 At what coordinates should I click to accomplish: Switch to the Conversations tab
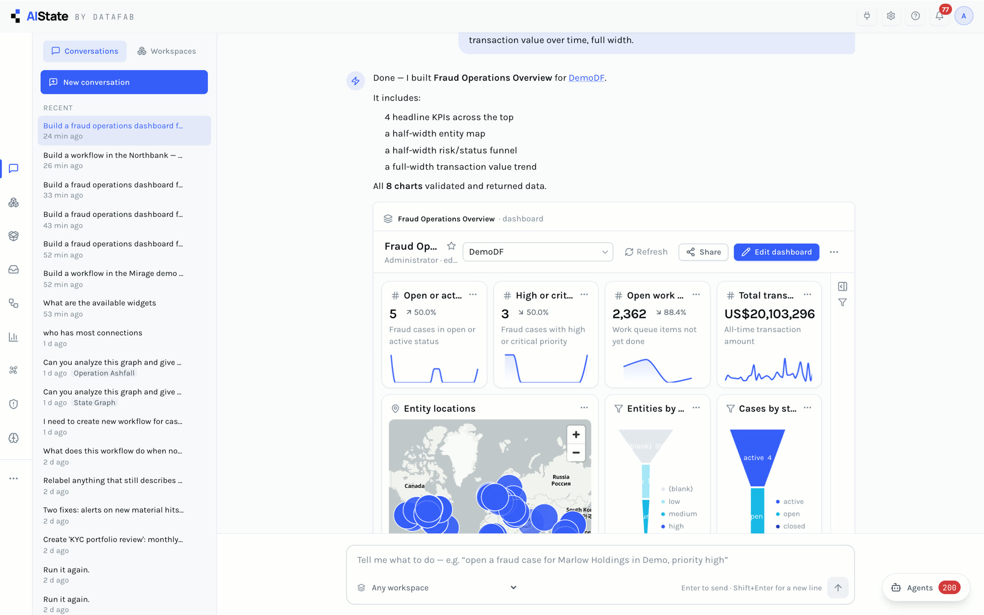[x=85, y=51]
